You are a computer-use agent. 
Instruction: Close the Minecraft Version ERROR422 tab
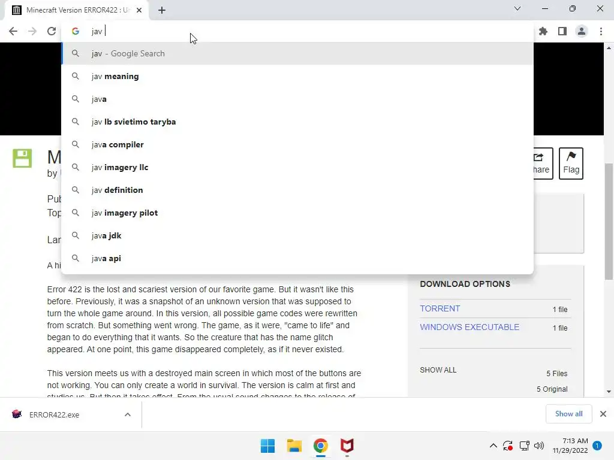click(139, 10)
